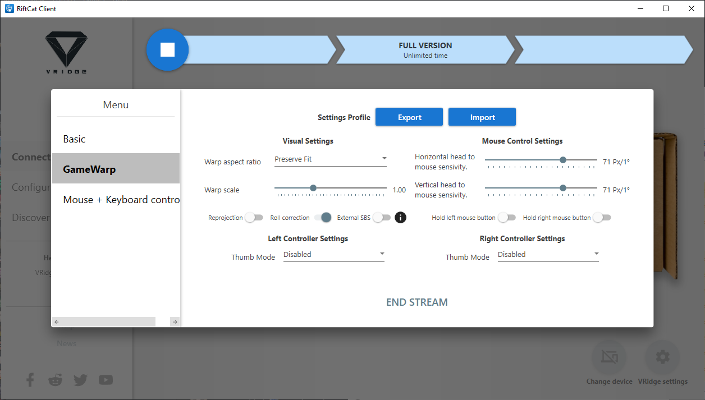Open VRidge settings gear icon
705x400 pixels.
tap(662, 357)
